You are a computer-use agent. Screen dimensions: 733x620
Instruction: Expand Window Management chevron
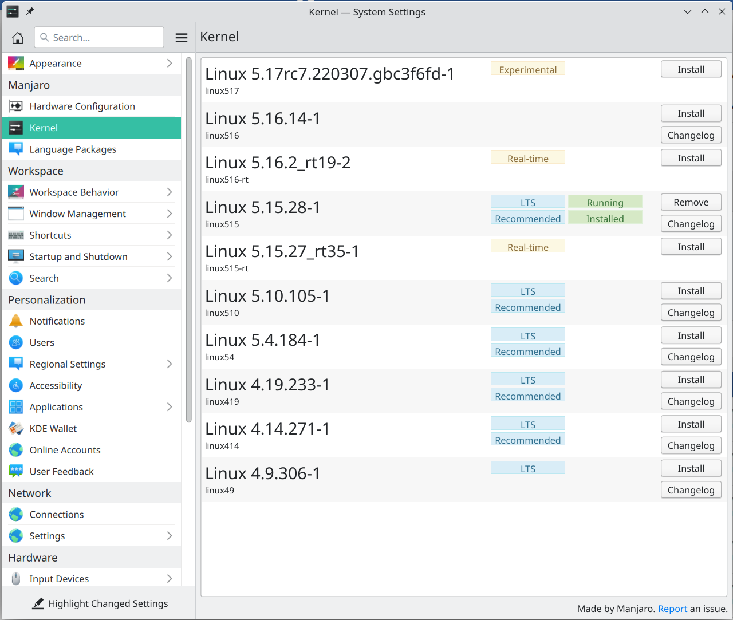pyautogui.click(x=170, y=214)
